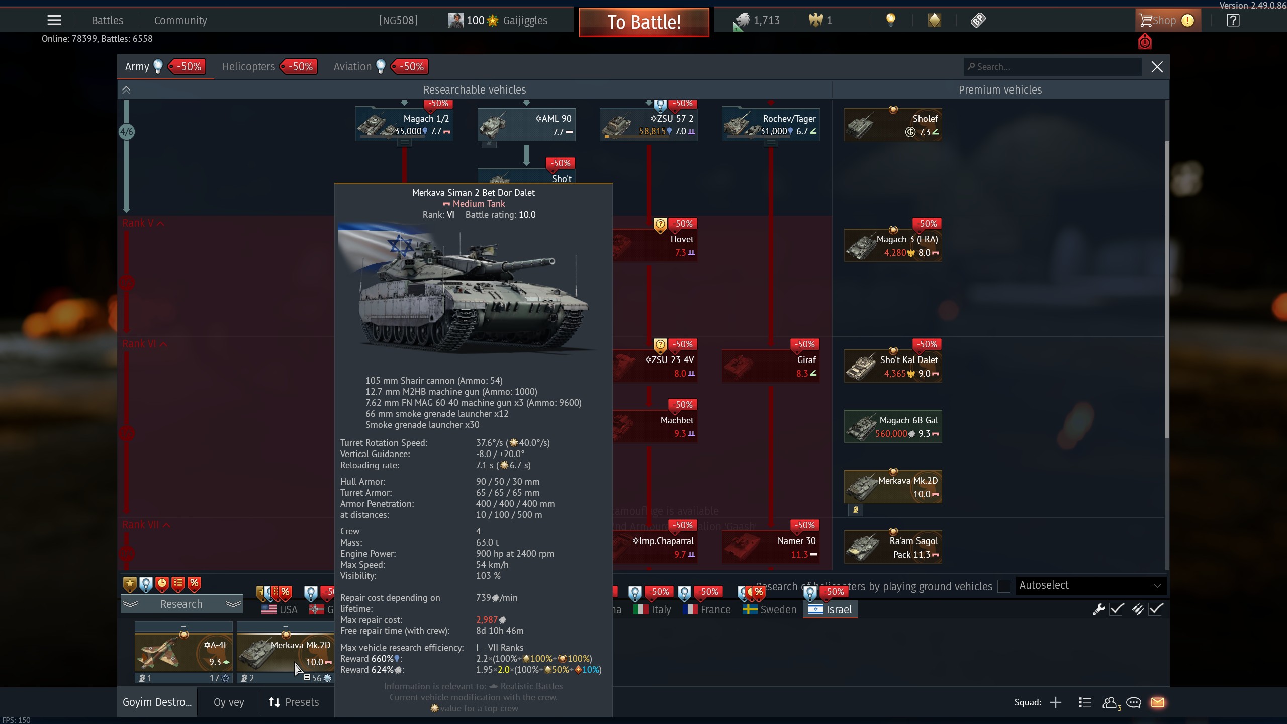Add squad member with plus icon
The width and height of the screenshot is (1287, 724).
coord(1056,702)
